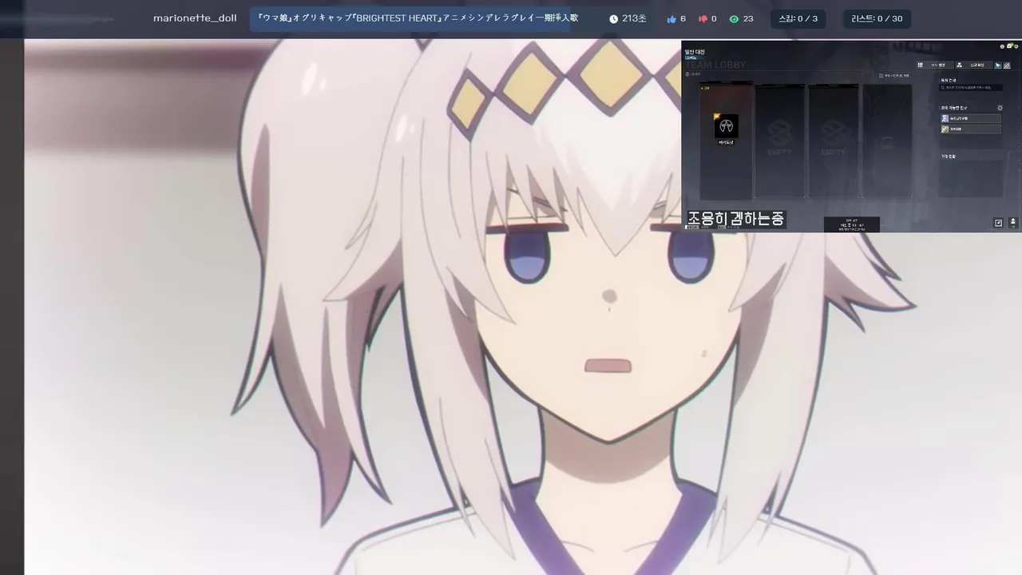This screenshot has width=1022, height=575.
Task: Click the dark info box at lobby bottom center
Action: pos(852,225)
